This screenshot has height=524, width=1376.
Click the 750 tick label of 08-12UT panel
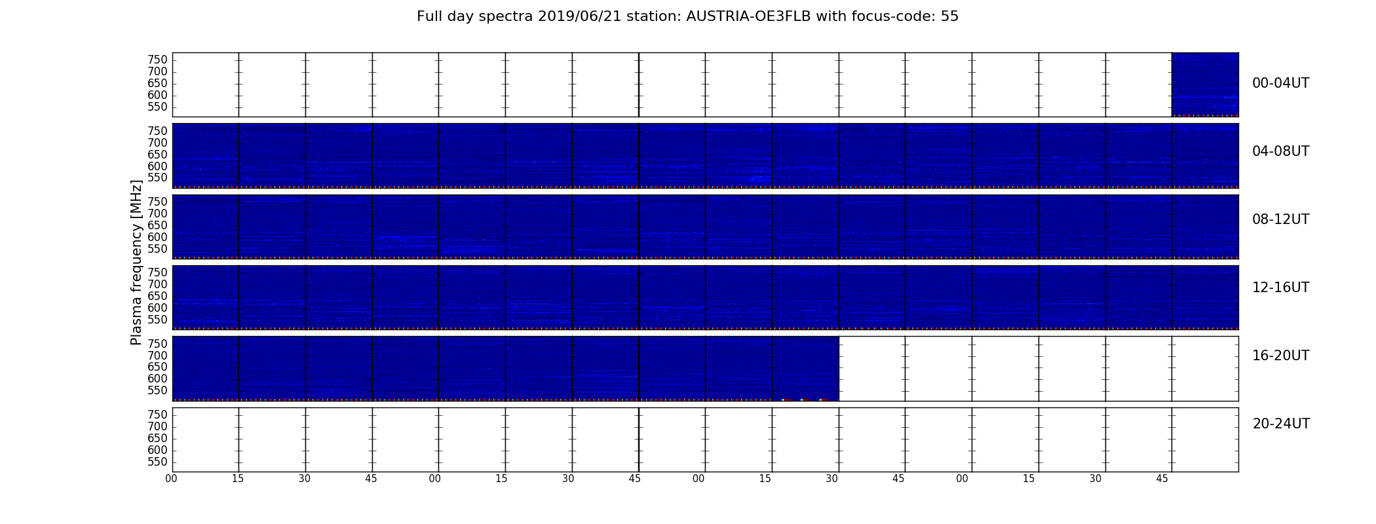157,202
